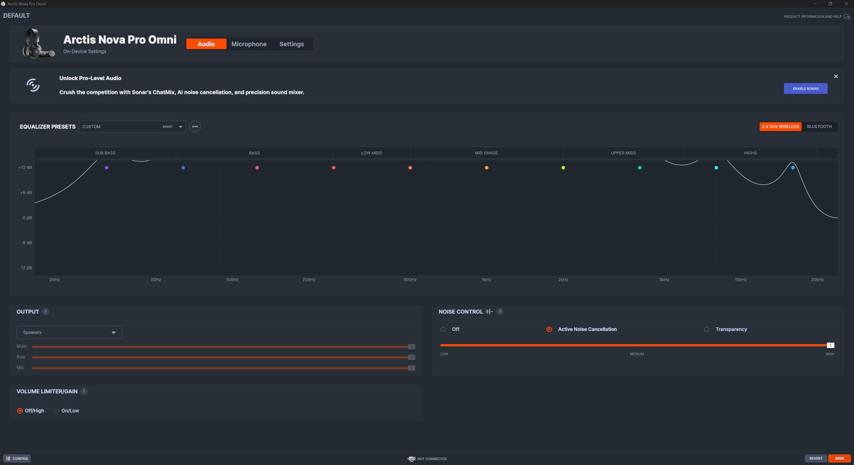Click the DEFAULT config name text

point(16,16)
